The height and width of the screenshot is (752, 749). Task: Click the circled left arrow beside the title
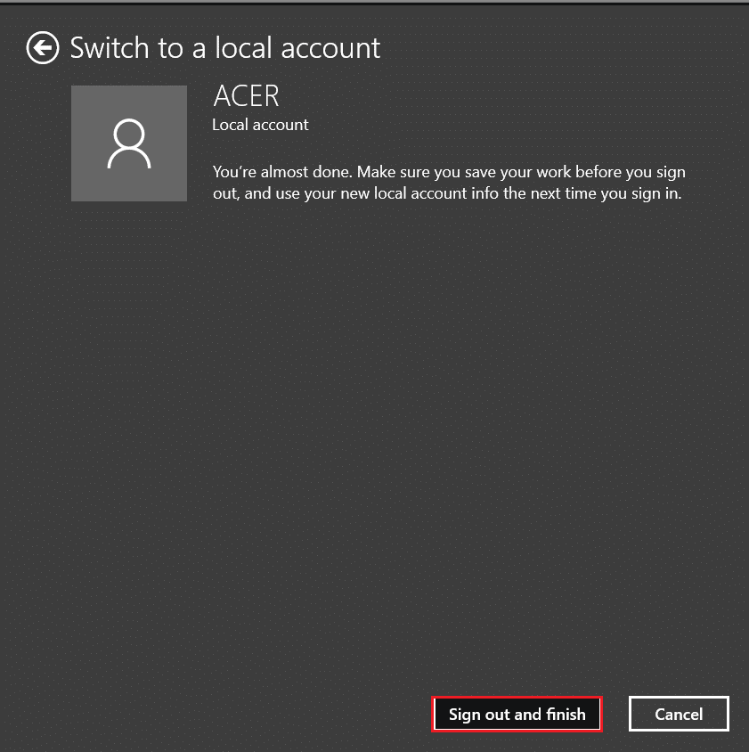coord(43,48)
